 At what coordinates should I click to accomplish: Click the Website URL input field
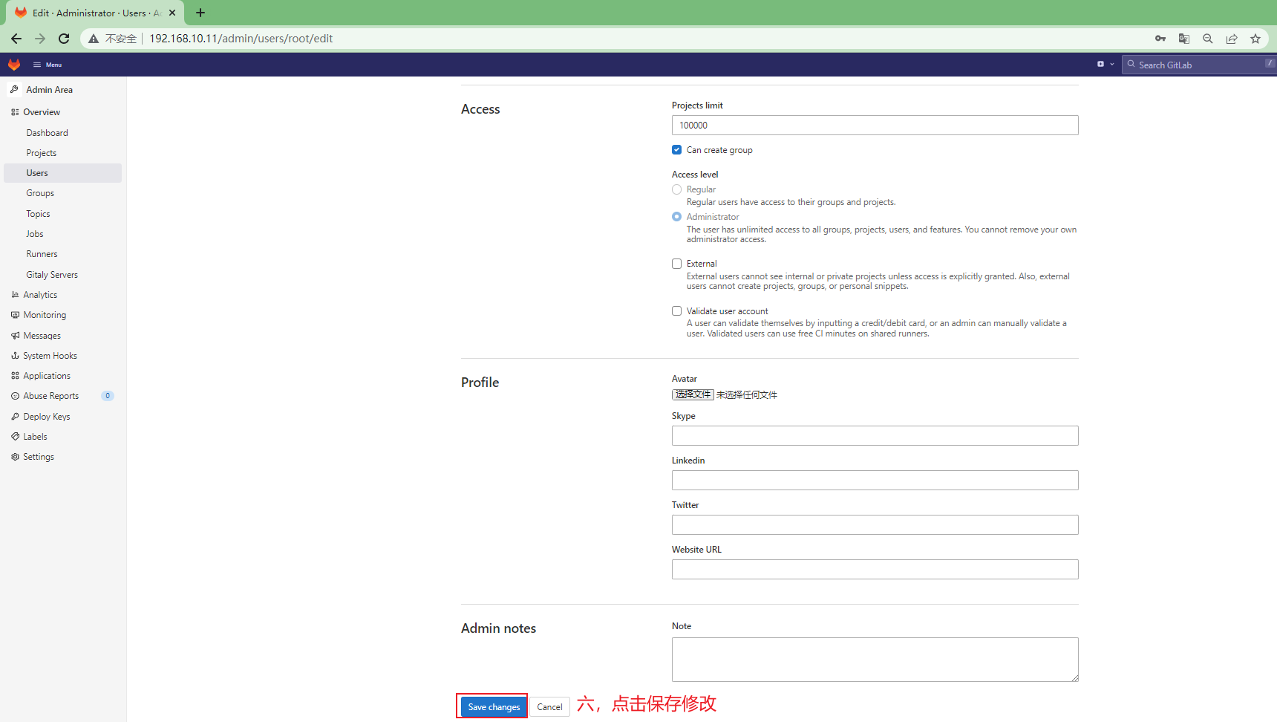pyautogui.click(x=875, y=570)
